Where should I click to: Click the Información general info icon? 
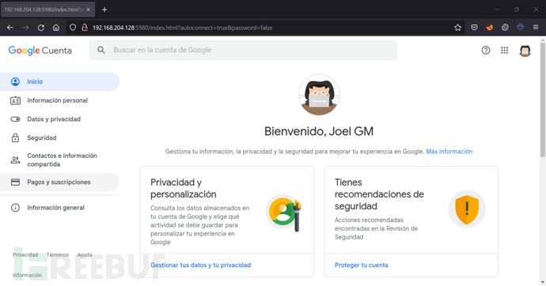[15, 208]
